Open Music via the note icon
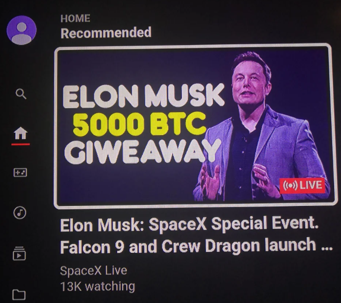 20,212
